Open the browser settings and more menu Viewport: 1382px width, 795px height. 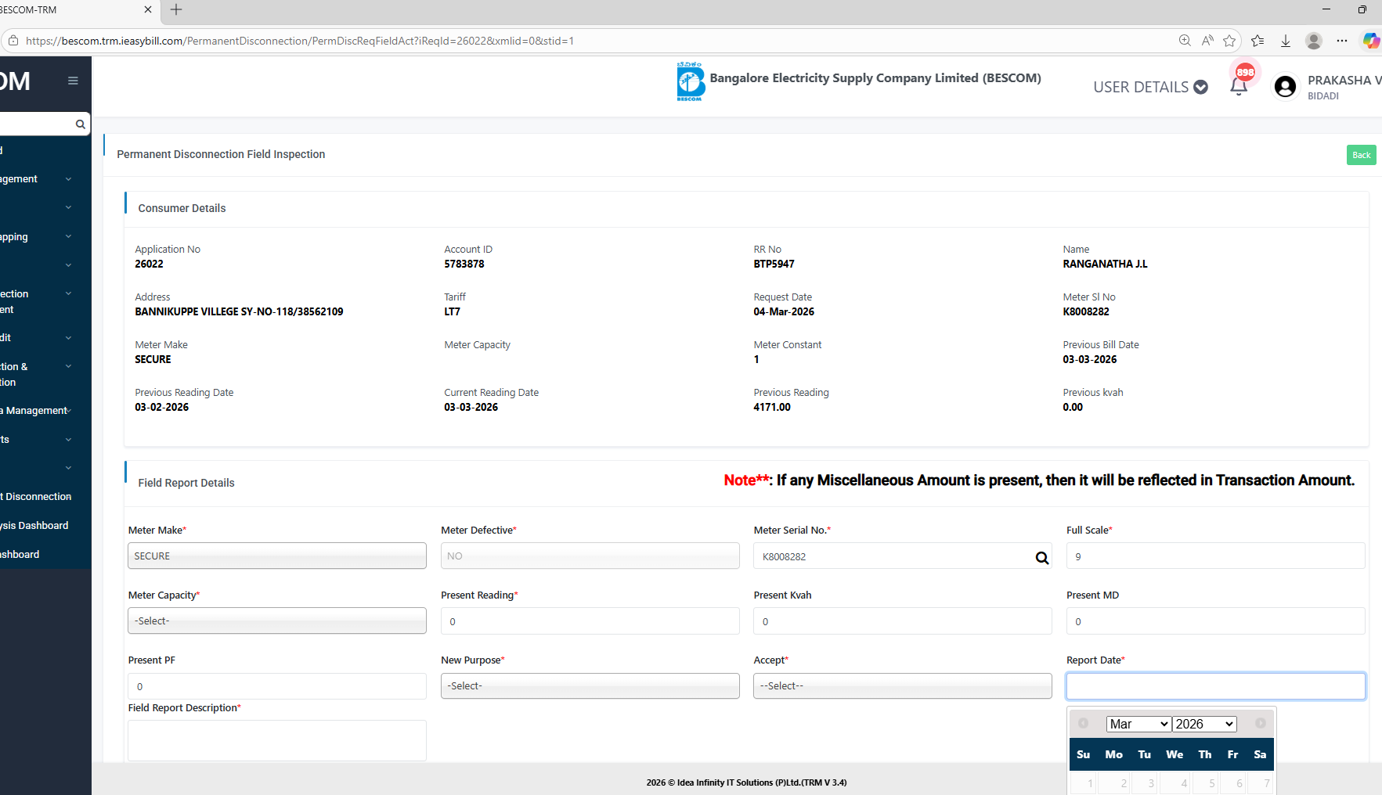pos(1342,41)
